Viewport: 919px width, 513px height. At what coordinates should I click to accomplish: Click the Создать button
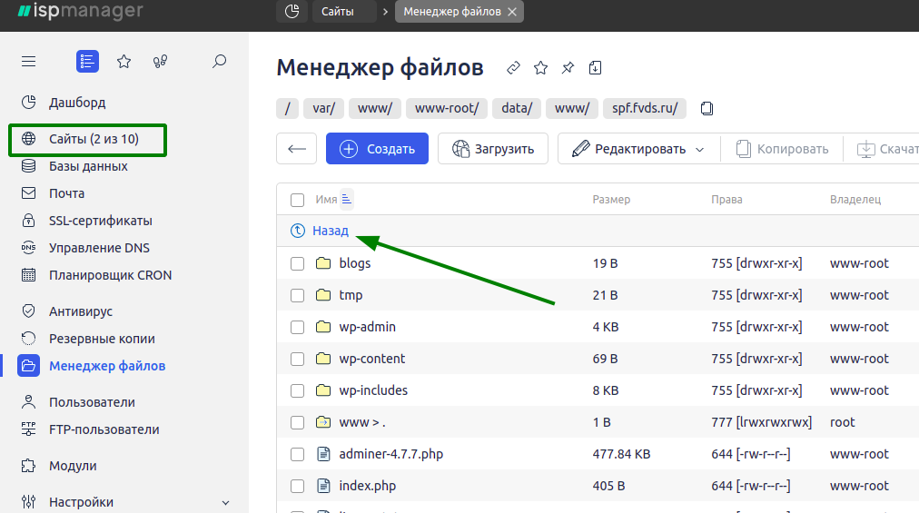coord(377,149)
